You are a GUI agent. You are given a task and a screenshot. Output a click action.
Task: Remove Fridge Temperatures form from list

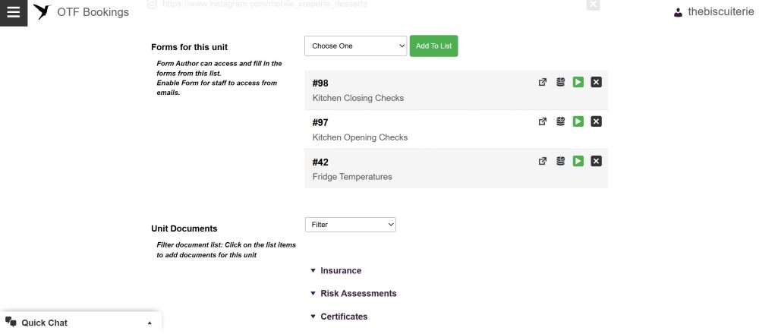tap(597, 161)
